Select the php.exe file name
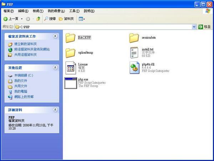This screenshot has height=161, width=214. click(83, 79)
